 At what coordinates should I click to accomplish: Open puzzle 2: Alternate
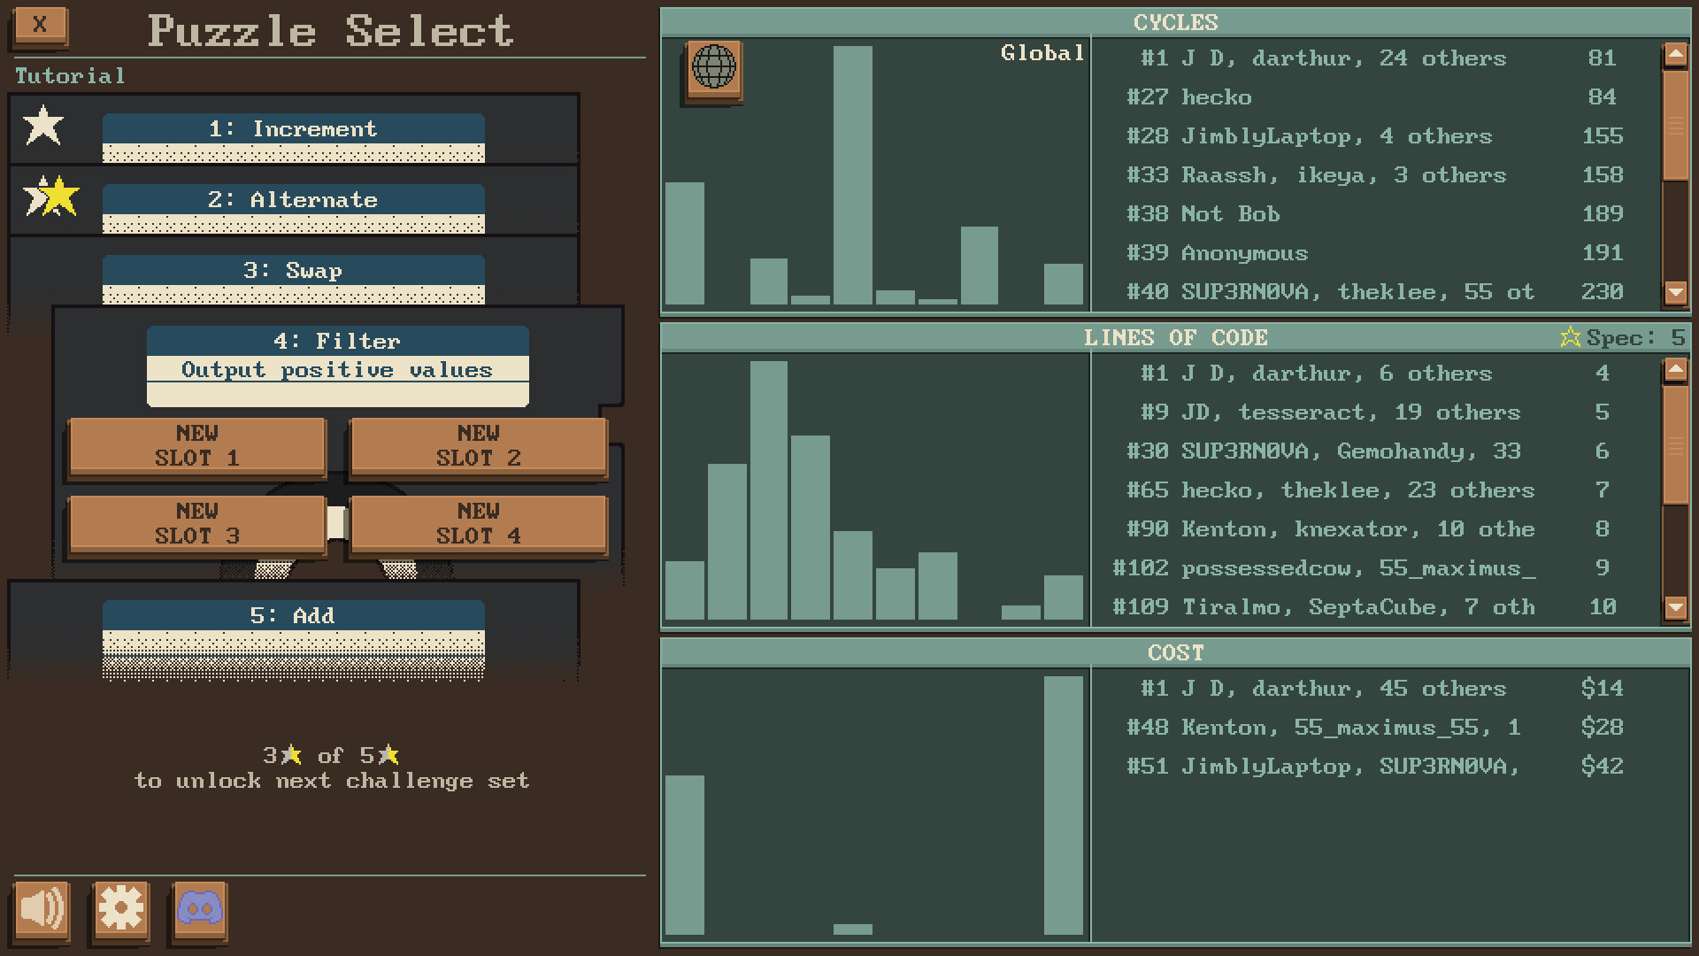pyautogui.click(x=293, y=200)
